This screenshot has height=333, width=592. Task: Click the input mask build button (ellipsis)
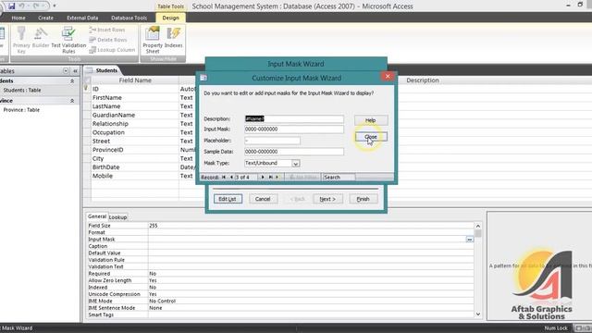469,240
